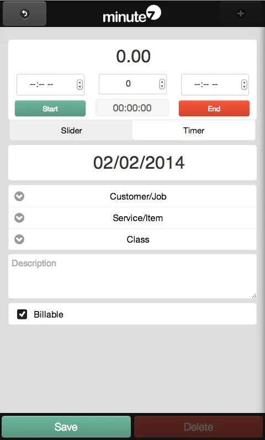Viewport: 265px width, 440px height.
Task: Open the Service/Item selector
Action: (132, 218)
